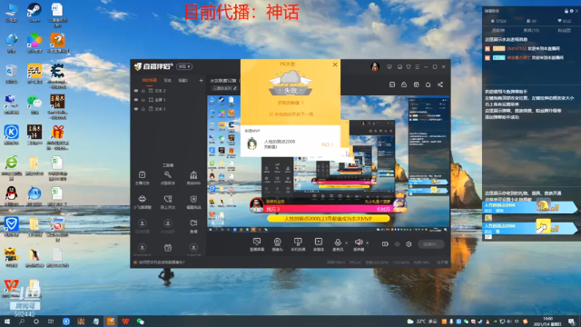Expand the microphone options arrow
Image resolution: width=581 pixels, height=327 pixels.
[347, 243]
